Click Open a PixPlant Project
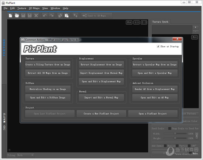 pyautogui.click(x=153, y=113)
